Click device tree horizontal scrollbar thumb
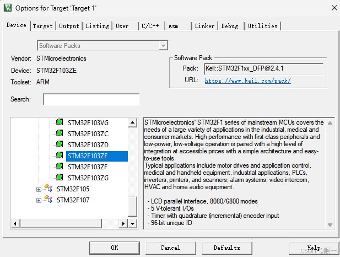Image resolution: width=340 pixels, height=257 pixels. [x=61, y=223]
